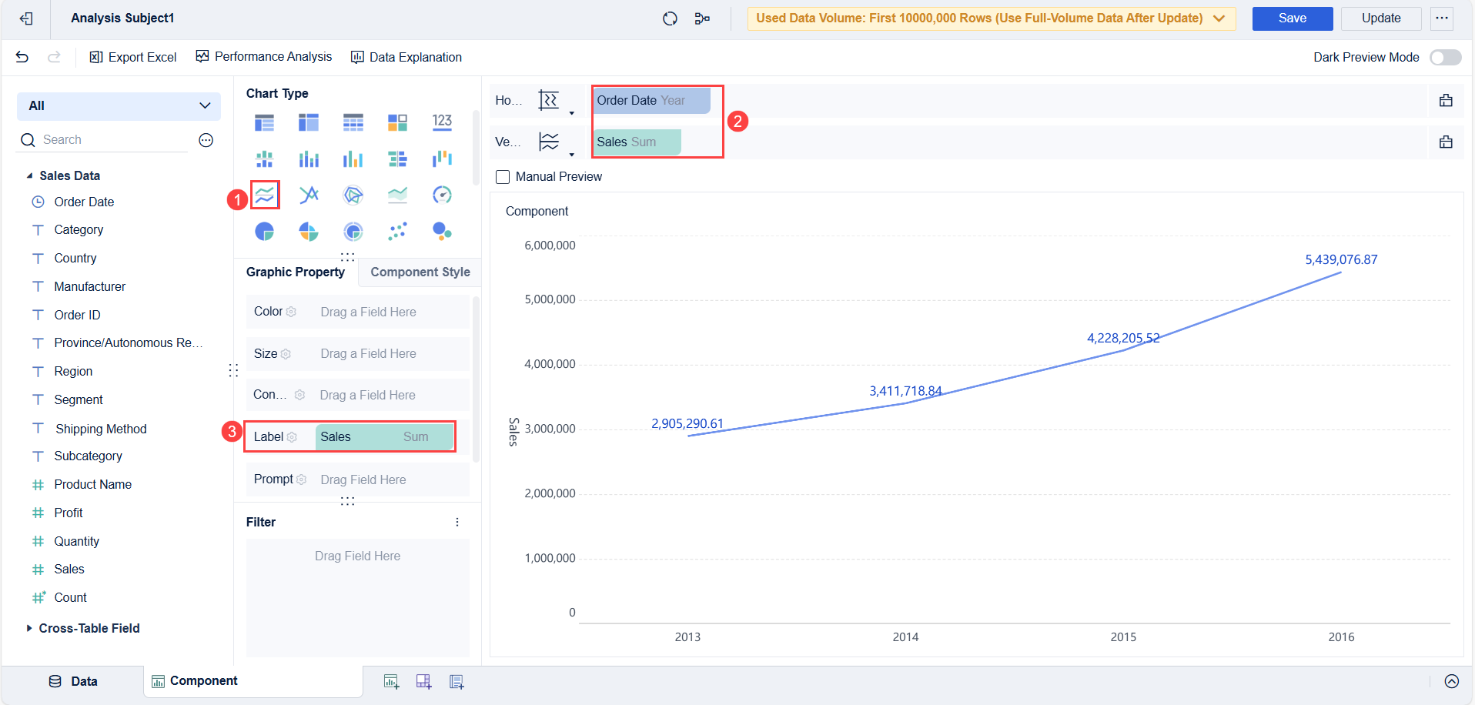The width and height of the screenshot is (1475, 705).
Task: Open the Used Data Volume dropdown
Action: (1218, 18)
